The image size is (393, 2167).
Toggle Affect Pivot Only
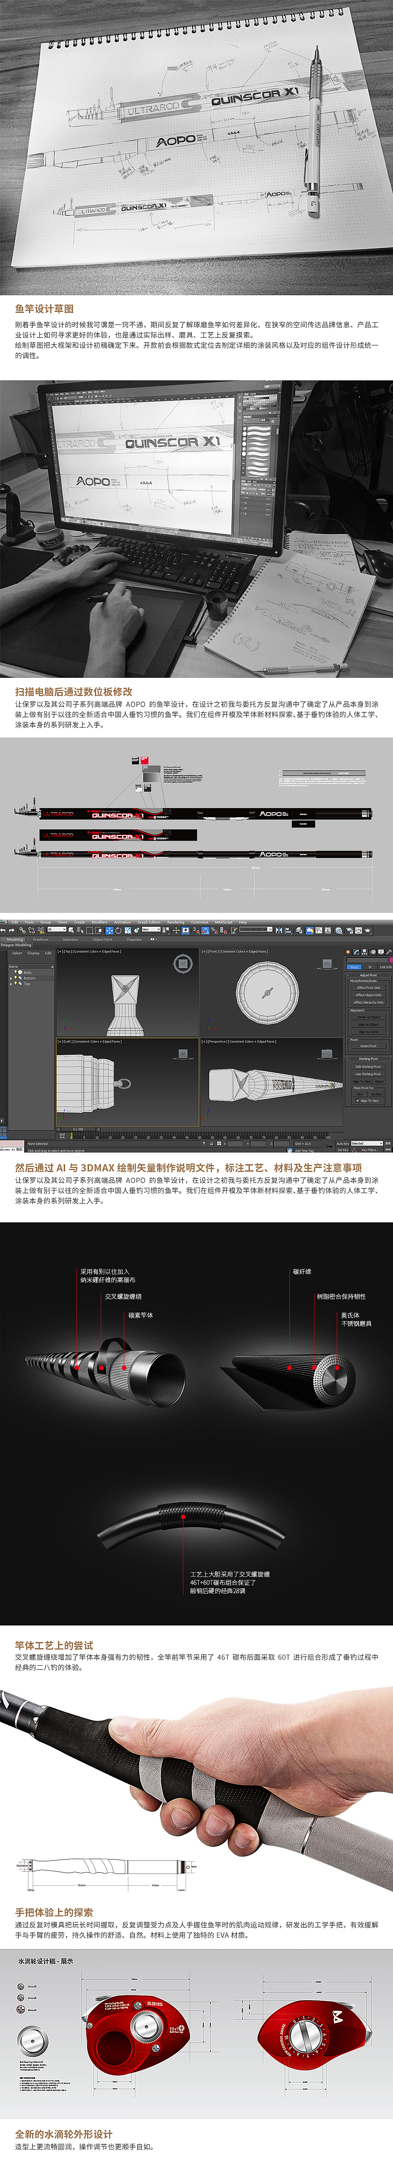(369, 987)
